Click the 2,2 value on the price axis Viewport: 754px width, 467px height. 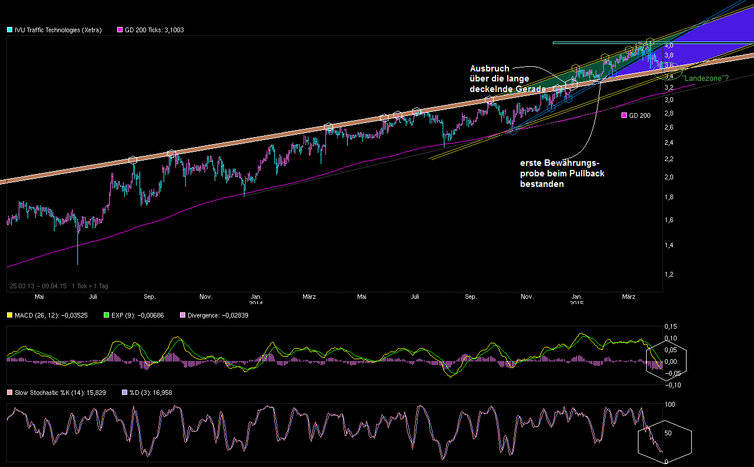(668, 159)
